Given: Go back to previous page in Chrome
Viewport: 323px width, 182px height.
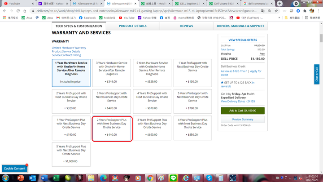Looking at the screenshot, I should 4,11.
